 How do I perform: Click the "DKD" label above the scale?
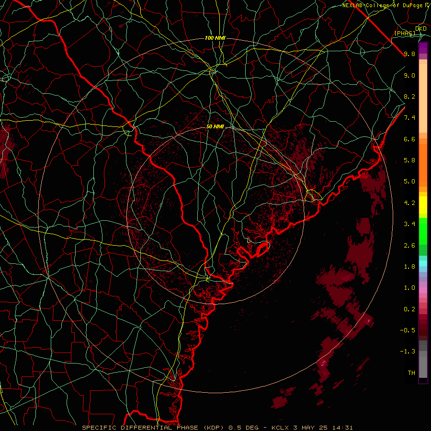[420, 28]
